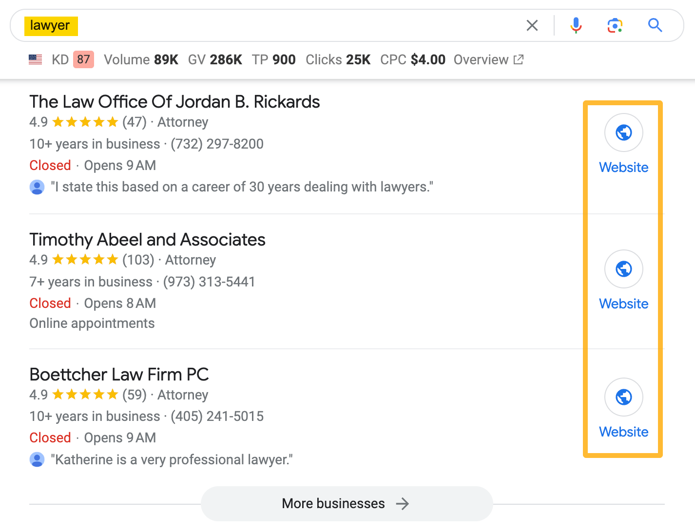Click the Website label under Rickards' globe
Screen dimensions: 695x532
[x=624, y=167]
